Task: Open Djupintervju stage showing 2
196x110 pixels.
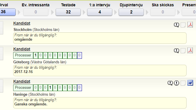Action: [131, 12]
